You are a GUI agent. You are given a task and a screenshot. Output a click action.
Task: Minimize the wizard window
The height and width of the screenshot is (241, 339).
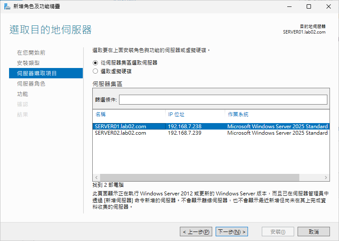coord(289,6)
